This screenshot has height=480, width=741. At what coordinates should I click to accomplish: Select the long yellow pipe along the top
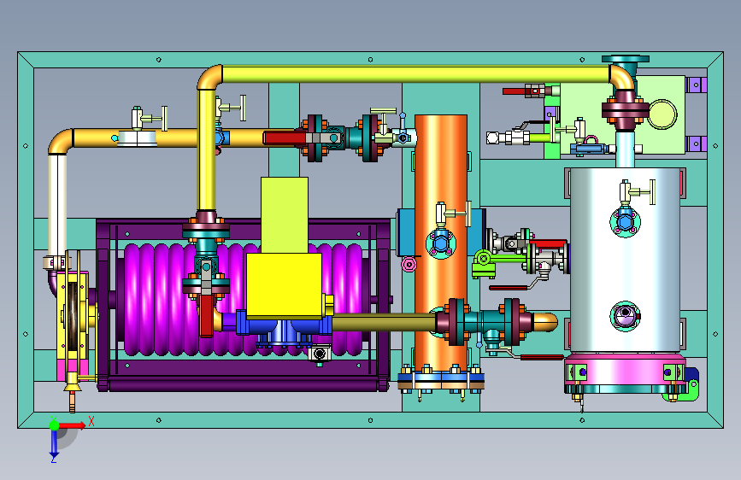click(416, 74)
